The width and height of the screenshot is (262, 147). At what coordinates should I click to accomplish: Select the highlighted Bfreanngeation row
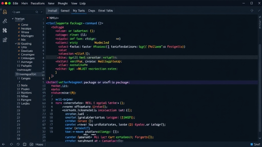tap(28, 74)
